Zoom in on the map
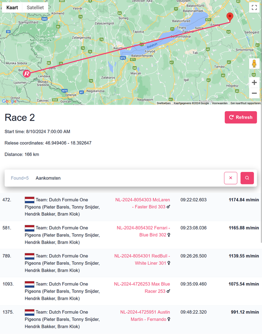 [x=254, y=83]
